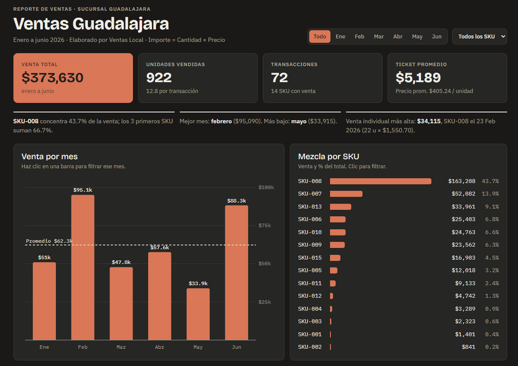Filter by SKU-006 row
The width and height of the screenshot is (518, 366).
(399, 219)
